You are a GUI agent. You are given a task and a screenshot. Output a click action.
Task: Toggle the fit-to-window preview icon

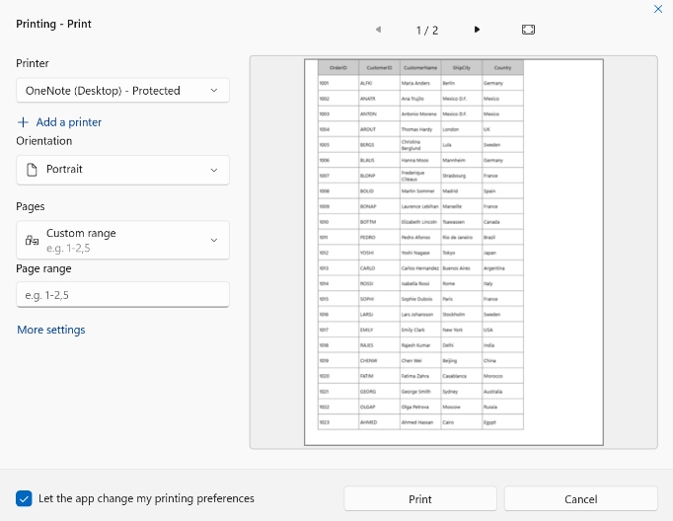(x=528, y=30)
